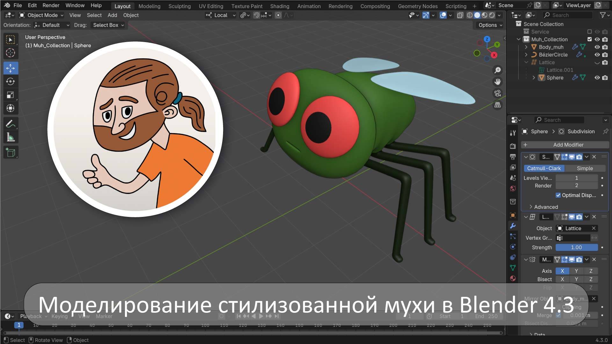The height and width of the screenshot is (344, 612).
Task: Select the Move tool in the toolbar
Action: 11,68
